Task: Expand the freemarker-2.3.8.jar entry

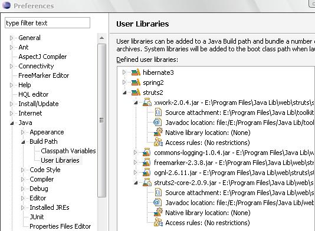Action: pyautogui.click(x=136, y=163)
